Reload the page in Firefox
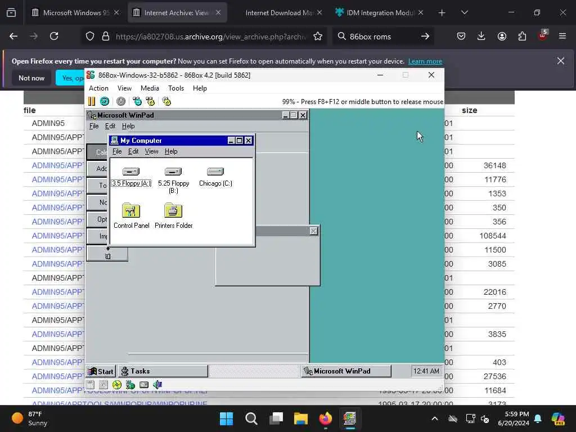Image resolution: width=576 pixels, height=432 pixels. click(54, 36)
